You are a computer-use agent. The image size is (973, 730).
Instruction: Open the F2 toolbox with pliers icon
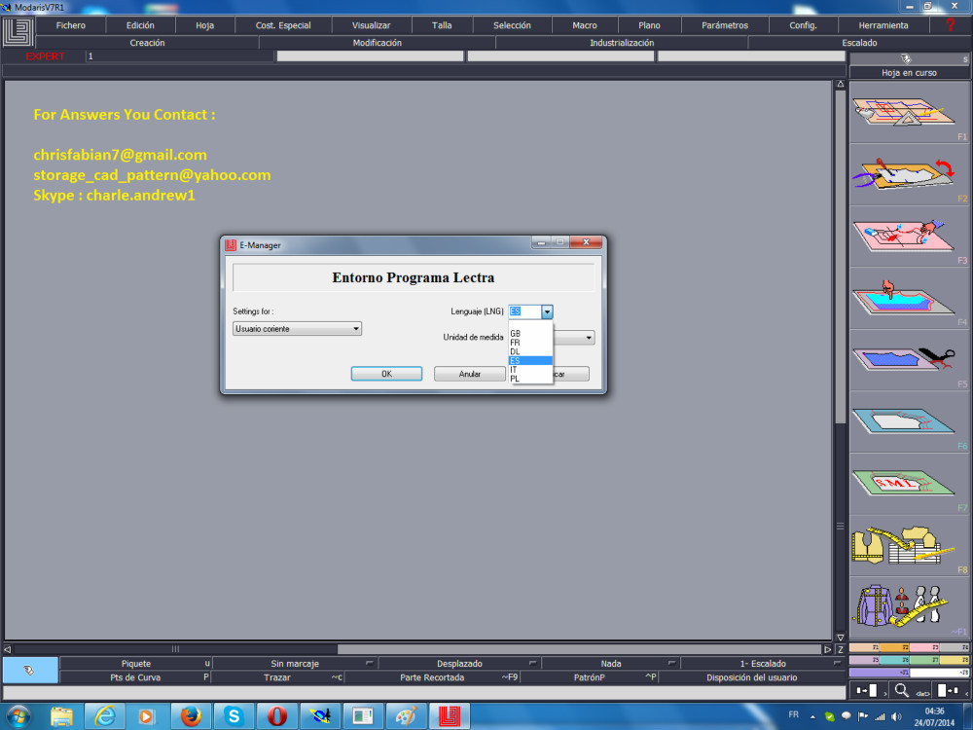coord(908,174)
